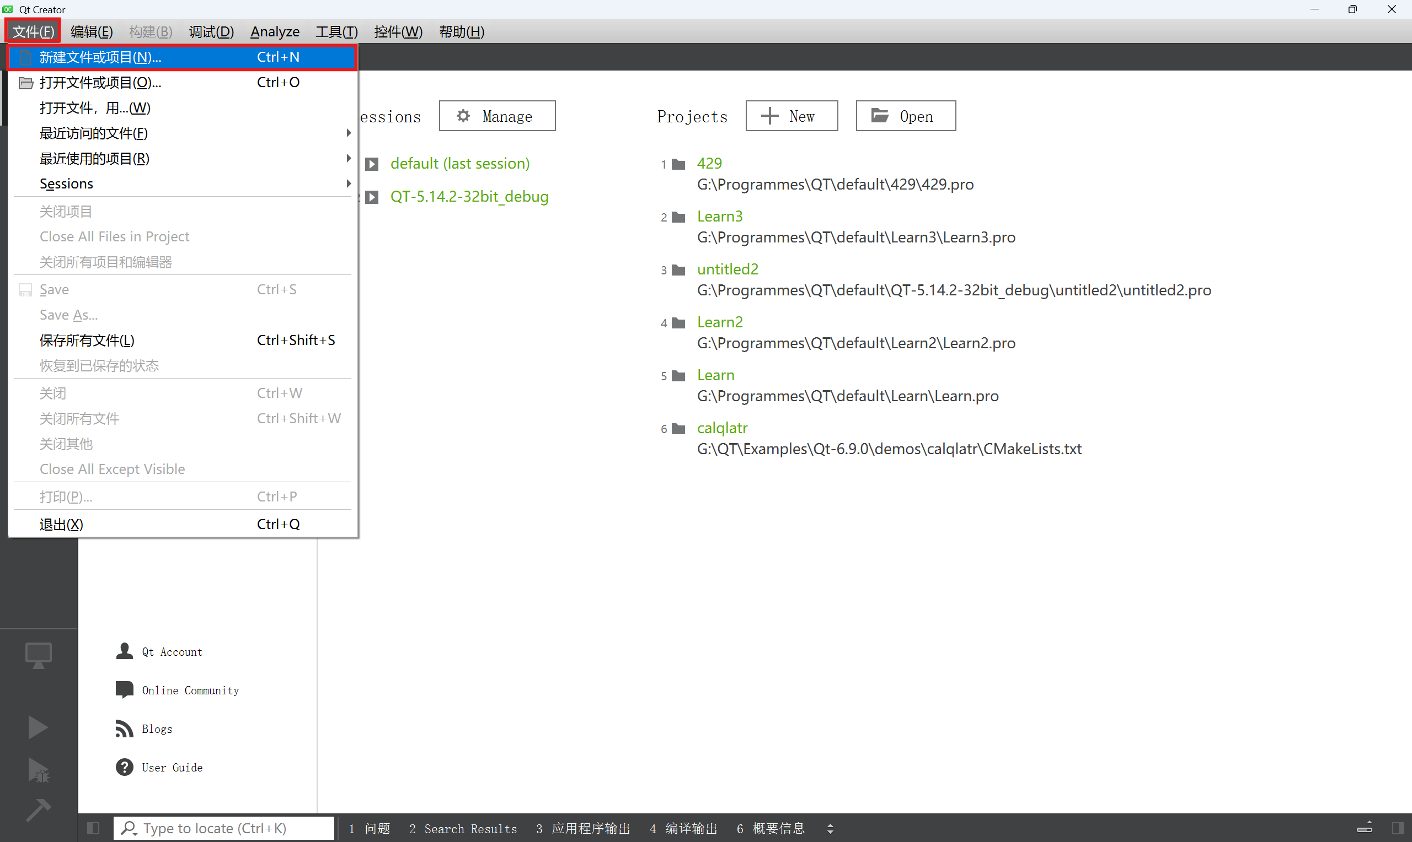Choose 打开文件或项目(O)... menu entry
This screenshot has width=1412, height=842.
pos(182,82)
